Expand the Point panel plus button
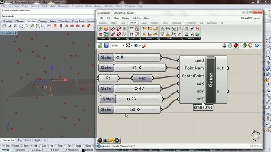The width and height of the screenshot is (271, 152). 181,38
